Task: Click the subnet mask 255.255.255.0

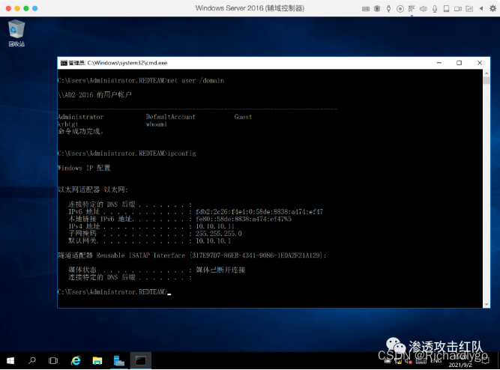Action: 219,234
